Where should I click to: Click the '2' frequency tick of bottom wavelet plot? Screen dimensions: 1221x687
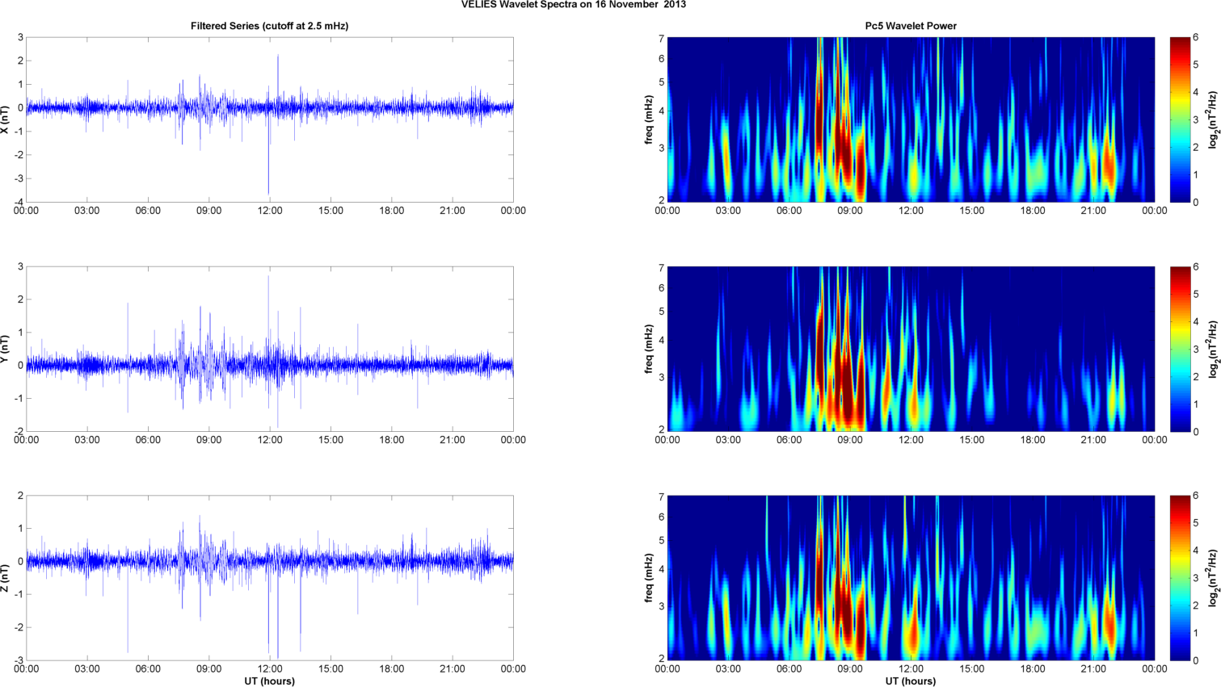(661, 659)
